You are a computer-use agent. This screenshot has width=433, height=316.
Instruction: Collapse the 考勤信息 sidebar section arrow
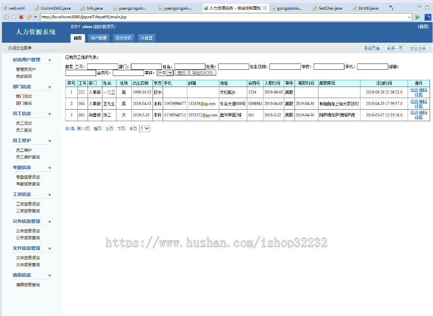[x=50, y=168]
